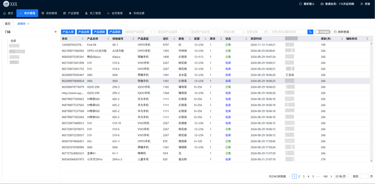
Task: Click the 到货时间 column header
Action: [256, 39]
